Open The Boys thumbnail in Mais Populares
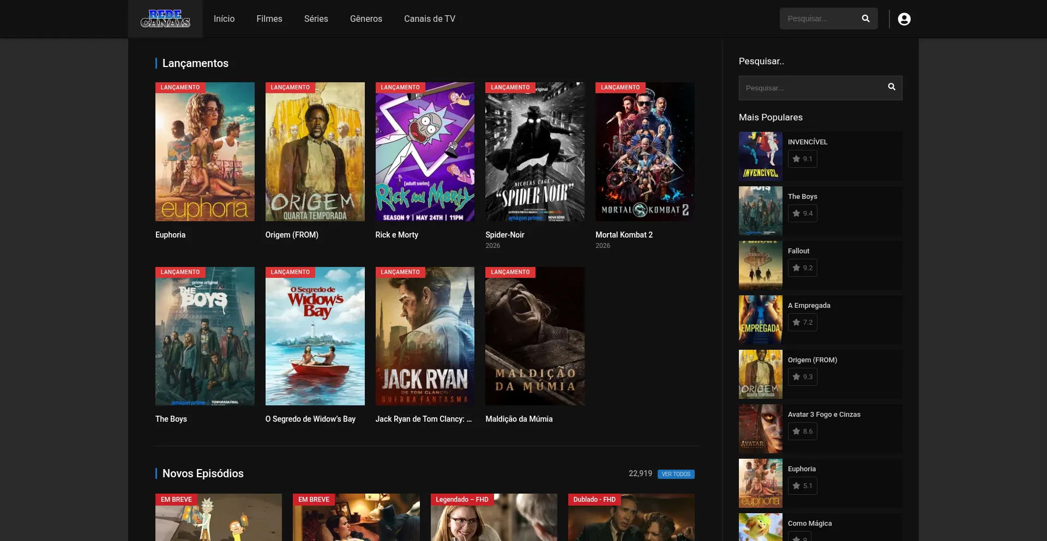The height and width of the screenshot is (541, 1047). (x=761, y=211)
